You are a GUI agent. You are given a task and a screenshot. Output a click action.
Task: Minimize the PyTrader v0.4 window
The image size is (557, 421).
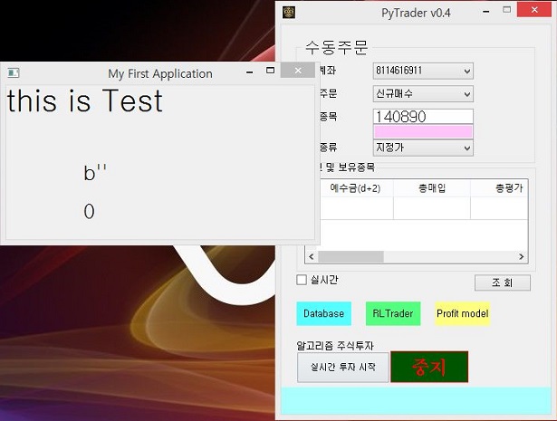point(486,12)
